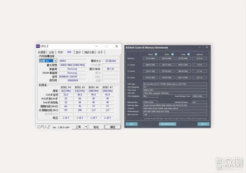Click the Memory Copy result field
The image size is (246, 173).
[183, 58]
